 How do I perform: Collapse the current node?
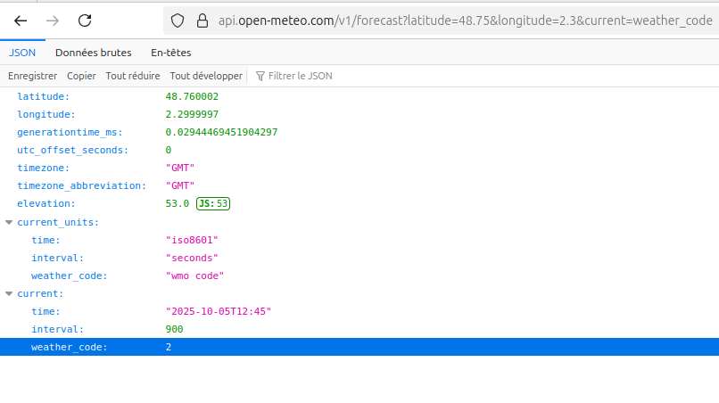click(9, 293)
